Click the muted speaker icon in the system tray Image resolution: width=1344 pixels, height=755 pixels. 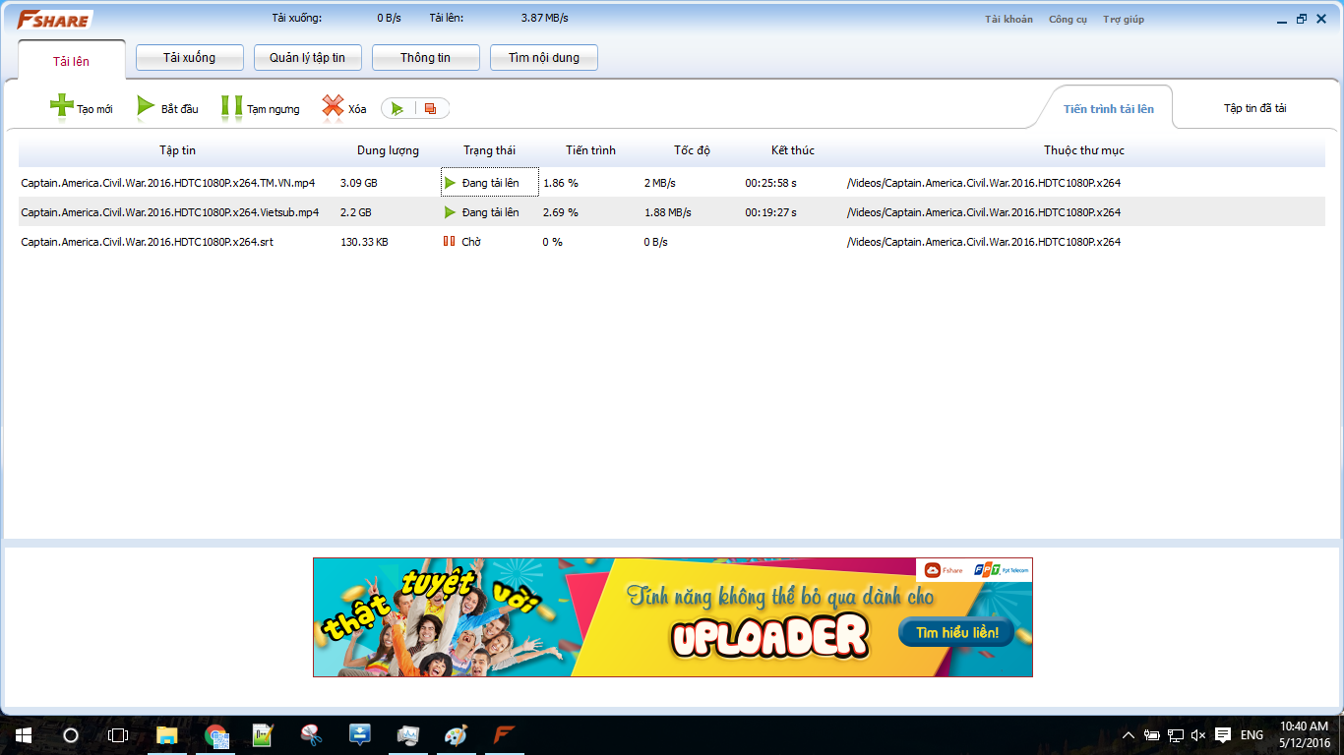pyautogui.click(x=1197, y=735)
